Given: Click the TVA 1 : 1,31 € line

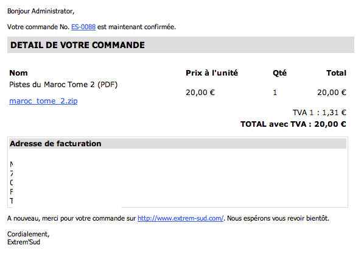Looking at the screenshot, I should (x=320, y=113).
